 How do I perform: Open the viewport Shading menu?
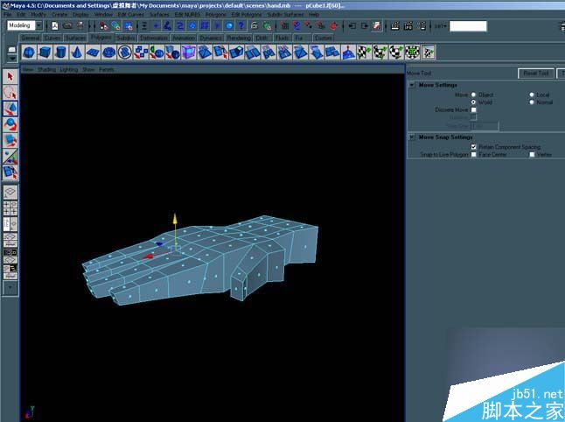point(47,69)
